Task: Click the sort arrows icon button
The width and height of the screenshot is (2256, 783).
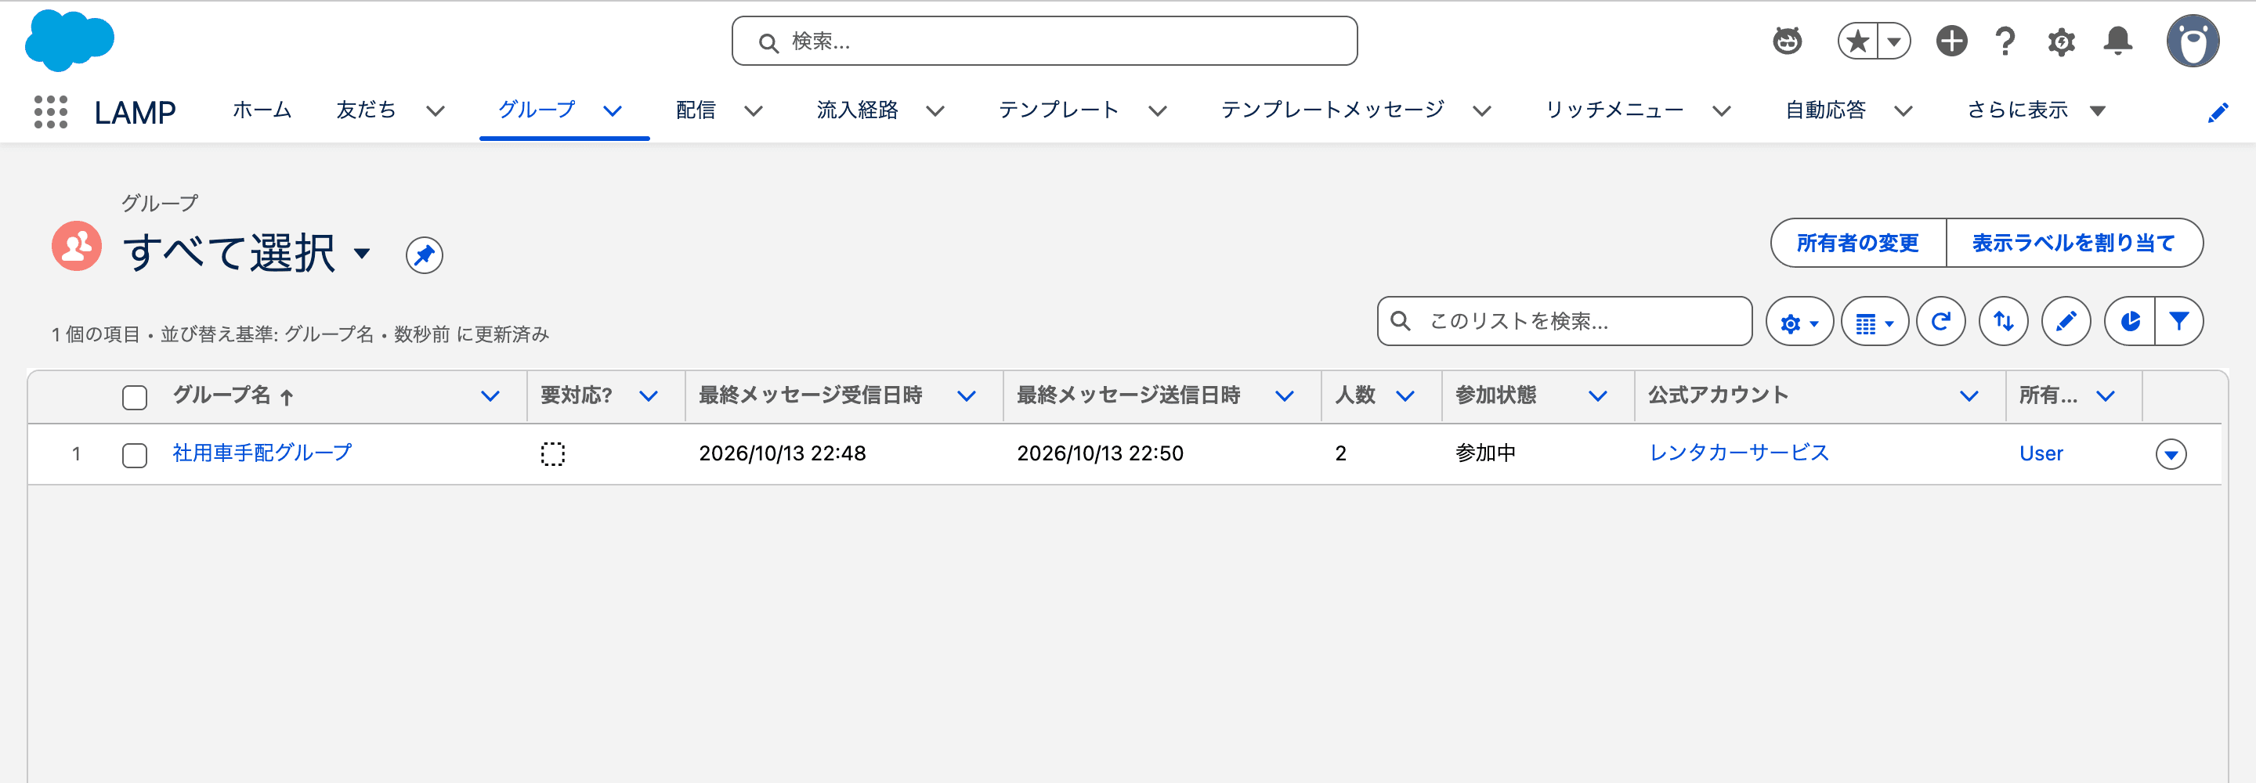Action: coord(2004,322)
